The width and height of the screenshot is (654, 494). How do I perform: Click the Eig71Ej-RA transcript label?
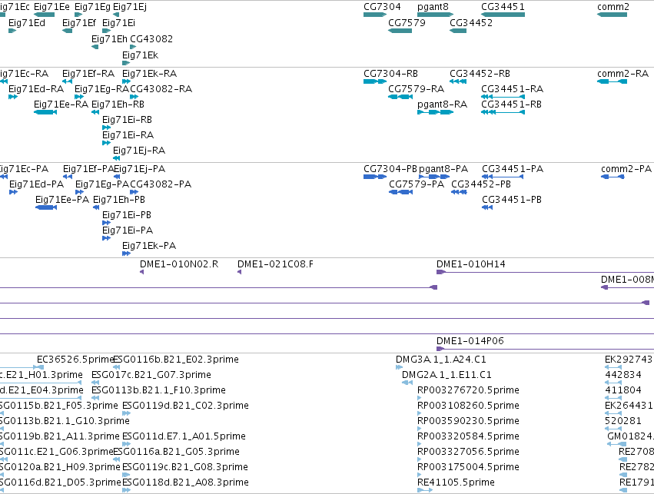tap(139, 150)
